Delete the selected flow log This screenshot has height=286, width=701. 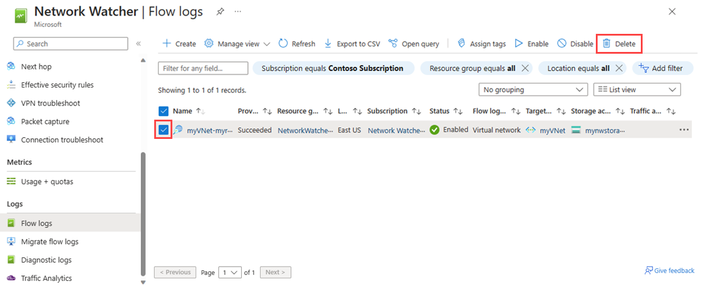tap(619, 44)
